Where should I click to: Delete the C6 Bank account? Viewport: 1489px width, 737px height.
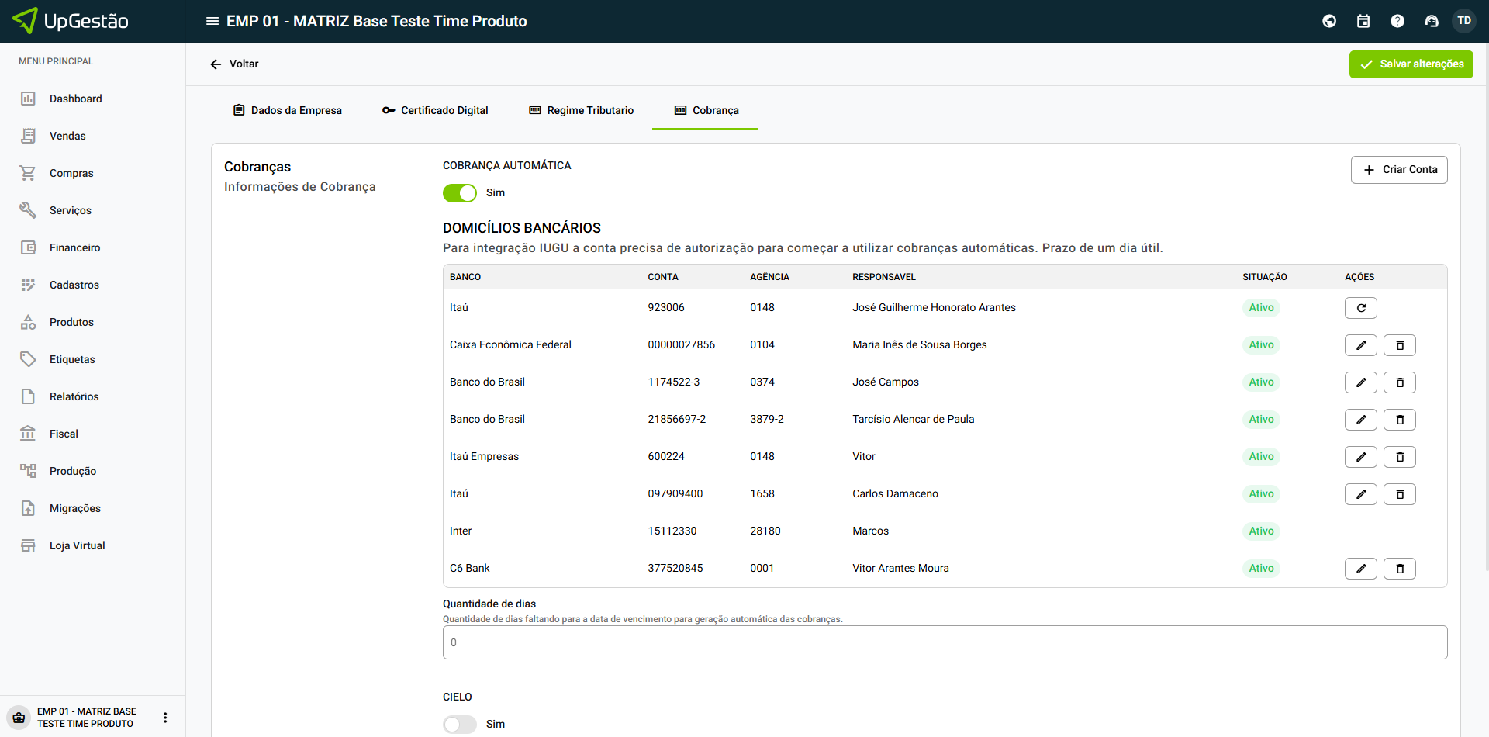tap(1399, 569)
